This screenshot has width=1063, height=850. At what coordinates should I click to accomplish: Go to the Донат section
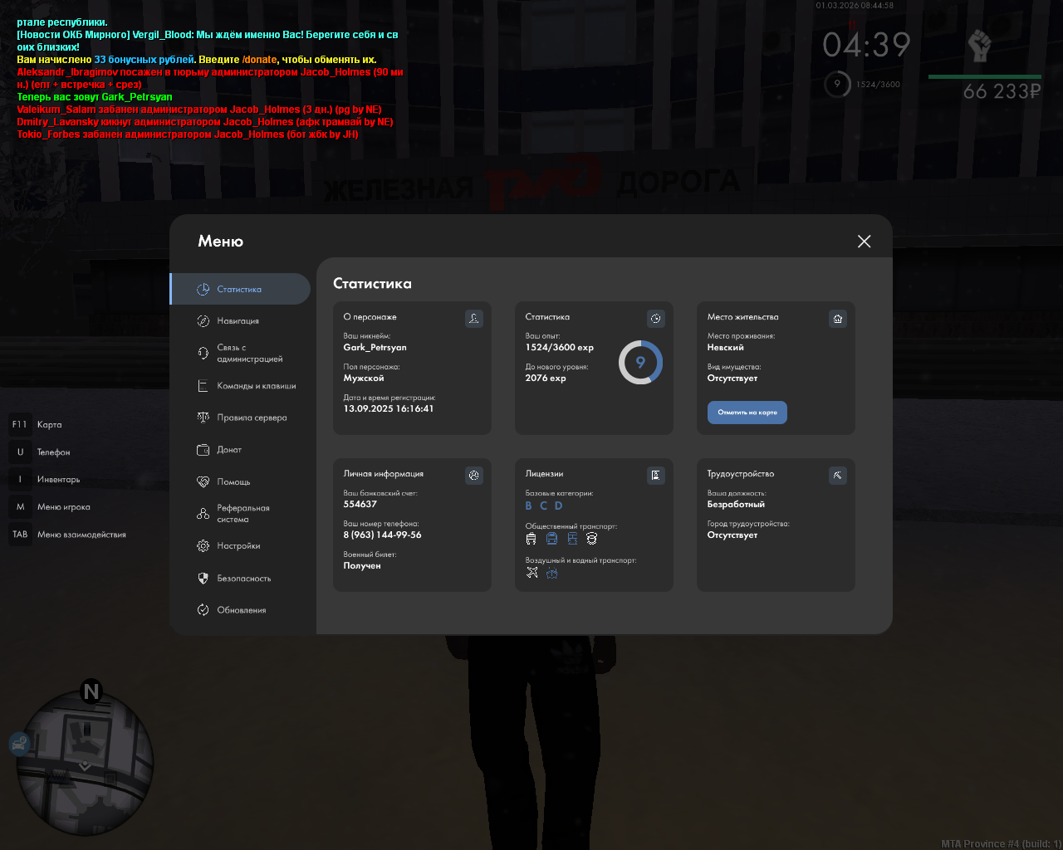[x=229, y=450]
